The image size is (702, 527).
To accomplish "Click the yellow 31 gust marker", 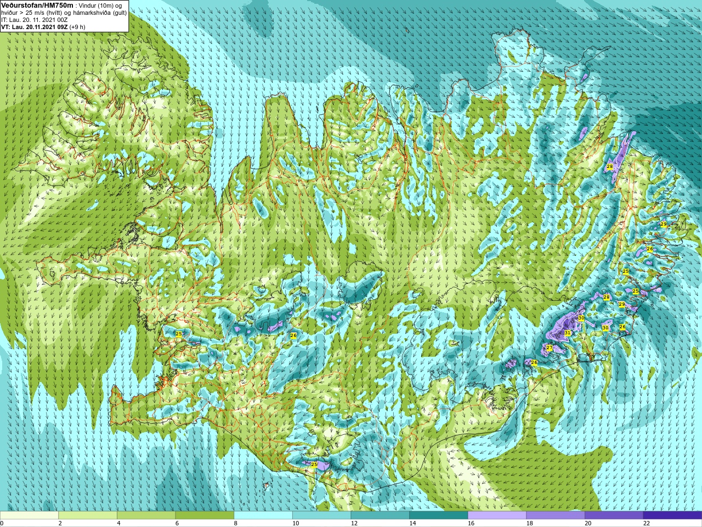I will coord(568,333).
